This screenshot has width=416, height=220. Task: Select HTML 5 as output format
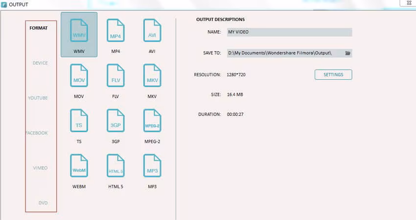coord(116,166)
